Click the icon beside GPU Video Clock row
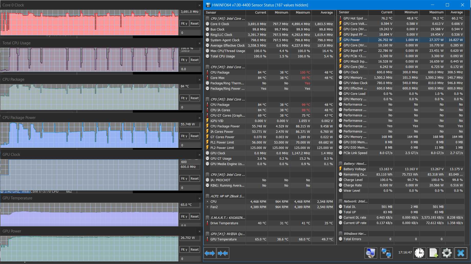Screen dimensions: 471x264 [340, 83]
